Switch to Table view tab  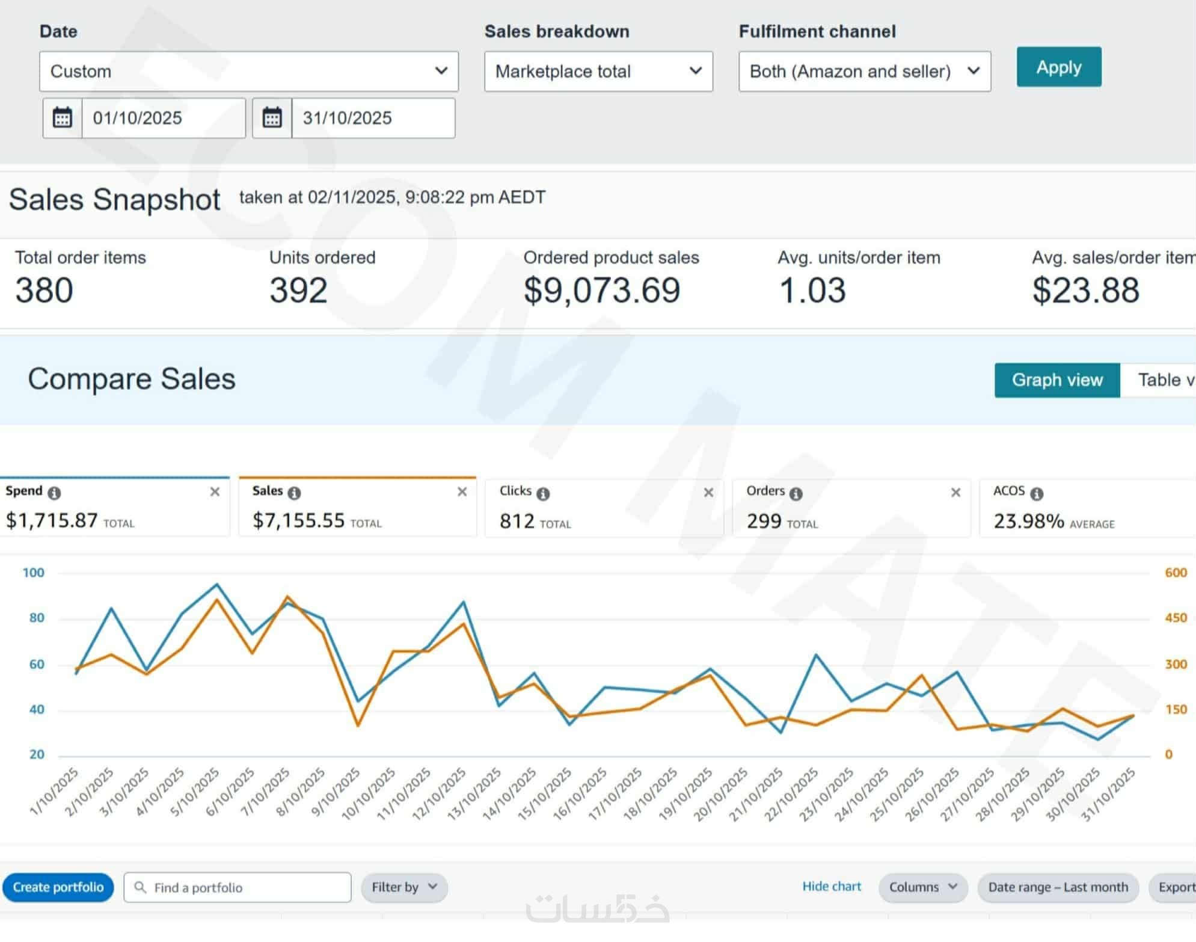pos(1161,380)
